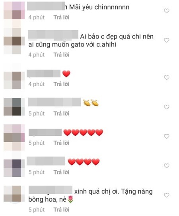Open profile picture of the gato commenter
Image resolution: width=179 pixels, height=216 pixels.
click(14, 41)
